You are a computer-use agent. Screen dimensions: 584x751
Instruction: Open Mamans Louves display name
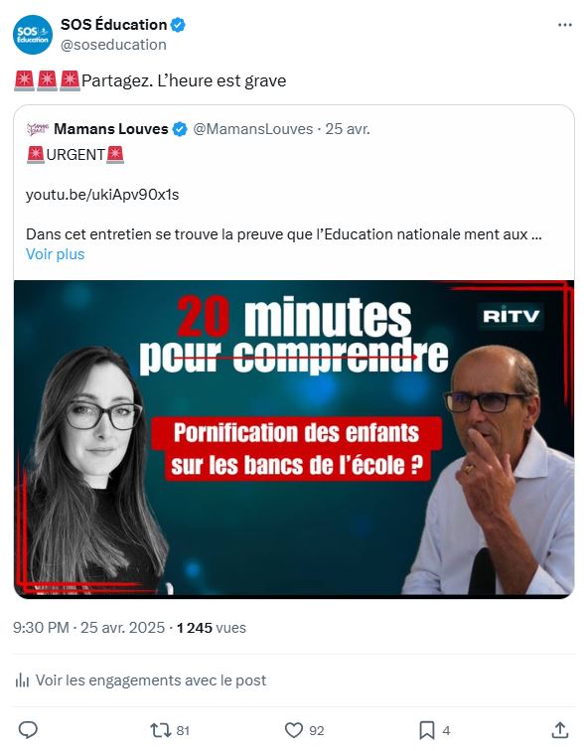click(x=111, y=129)
